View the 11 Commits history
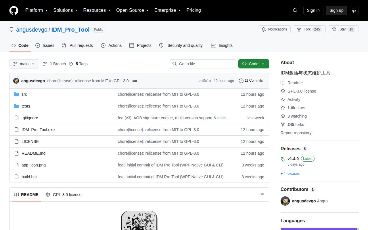This screenshot has height=230, width=368. coord(251,81)
